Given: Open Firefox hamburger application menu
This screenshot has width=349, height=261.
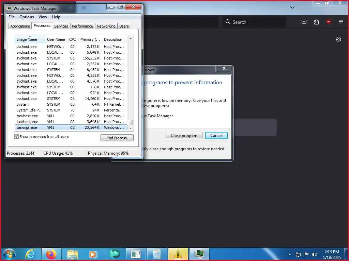Looking at the screenshot, I should 341,21.
